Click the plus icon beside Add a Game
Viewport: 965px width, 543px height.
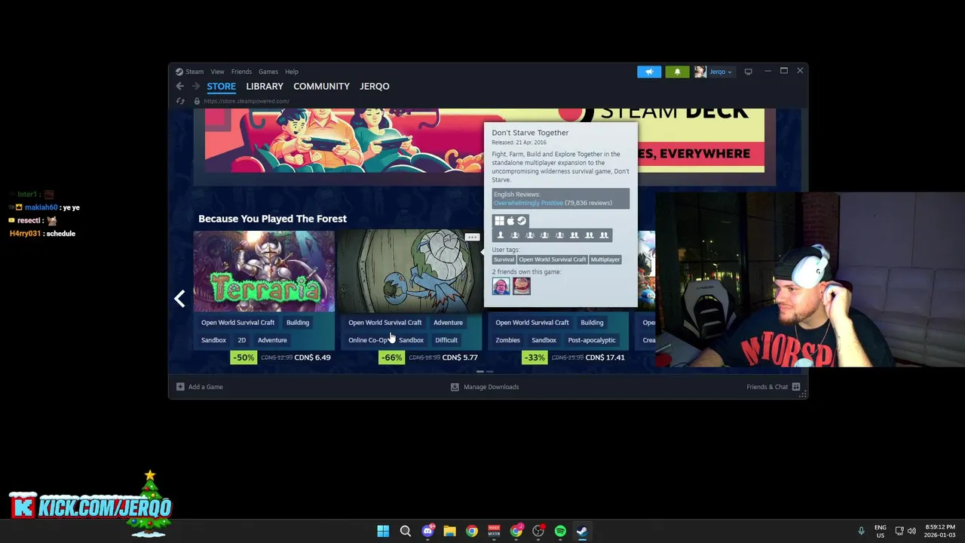point(180,387)
